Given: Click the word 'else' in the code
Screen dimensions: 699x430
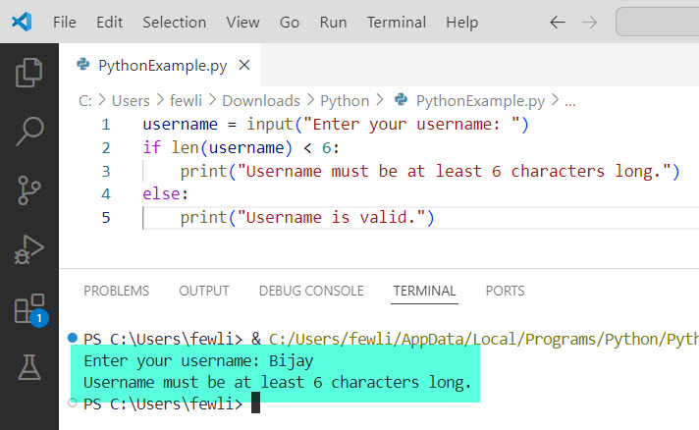Looking at the screenshot, I should tap(161, 193).
